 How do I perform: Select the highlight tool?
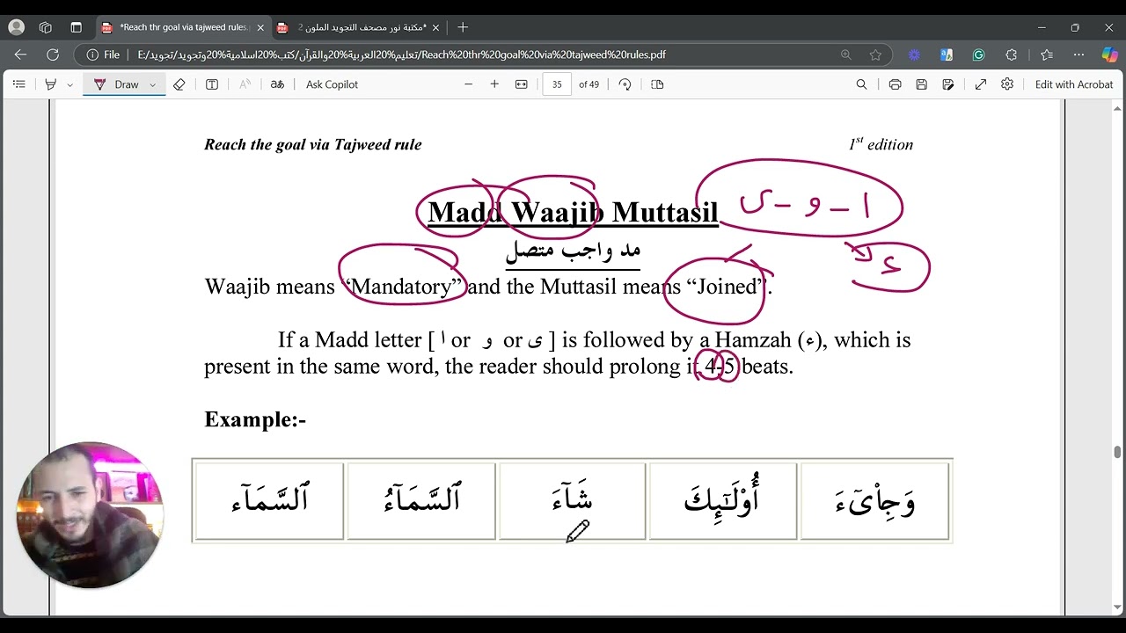point(50,84)
